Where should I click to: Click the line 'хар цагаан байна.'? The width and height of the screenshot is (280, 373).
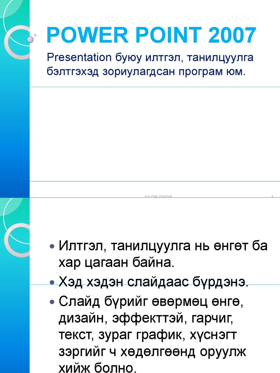click(x=116, y=263)
